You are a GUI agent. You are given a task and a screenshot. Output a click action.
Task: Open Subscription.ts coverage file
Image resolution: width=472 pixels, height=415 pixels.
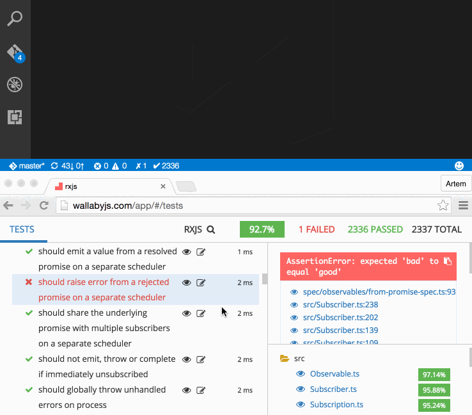coord(336,405)
